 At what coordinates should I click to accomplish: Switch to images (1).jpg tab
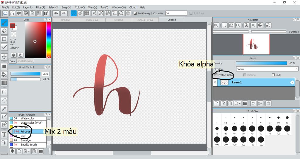click(145, 20)
